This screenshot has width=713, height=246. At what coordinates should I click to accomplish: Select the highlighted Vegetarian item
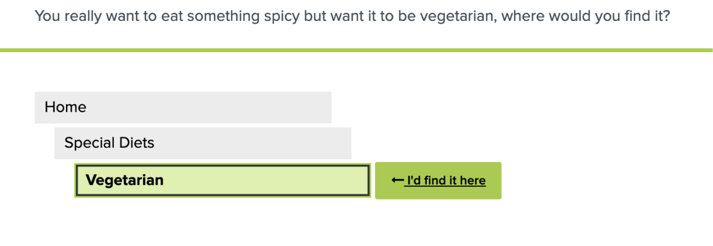click(x=222, y=180)
